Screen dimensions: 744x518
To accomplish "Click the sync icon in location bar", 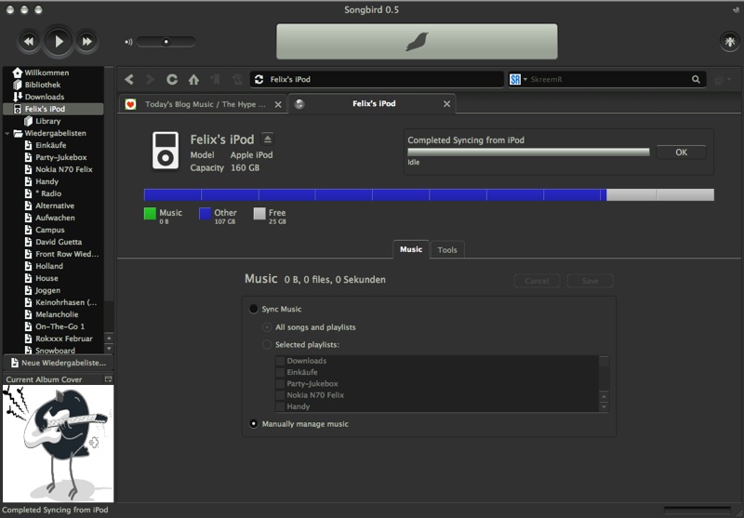I will point(259,80).
